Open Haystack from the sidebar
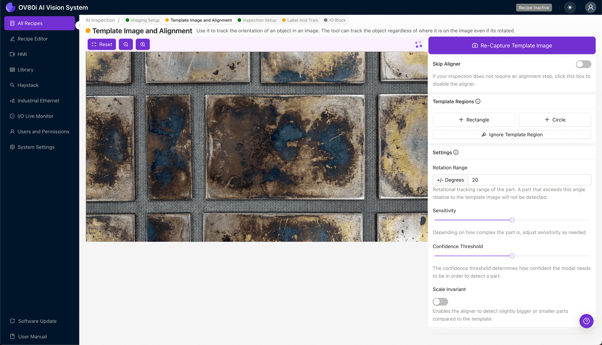 click(x=28, y=85)
